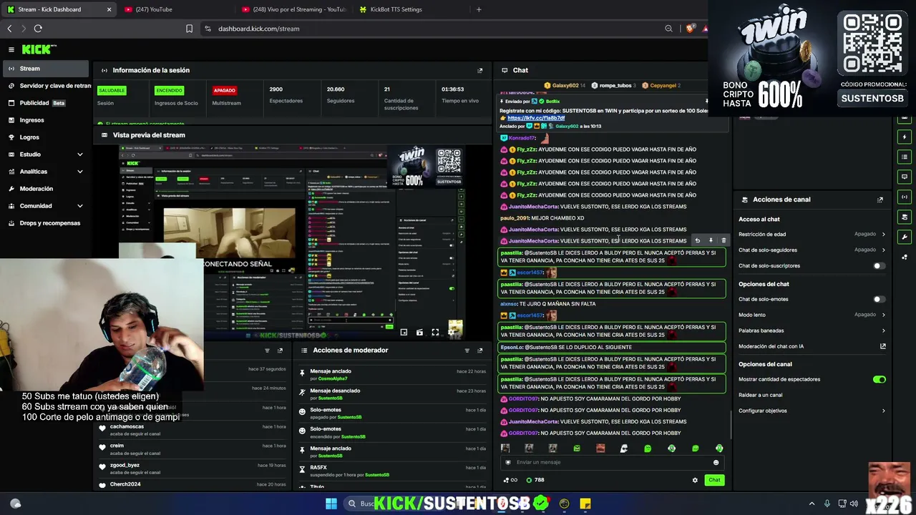Click the browser address bar
This screenshot has height=515, width=916.
[437, 29]
